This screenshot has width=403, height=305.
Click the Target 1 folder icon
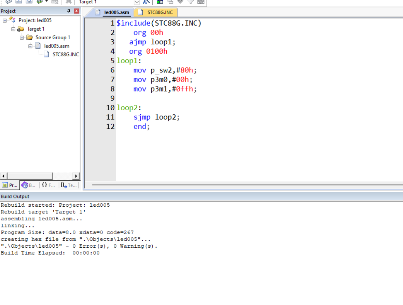[20, 29]
